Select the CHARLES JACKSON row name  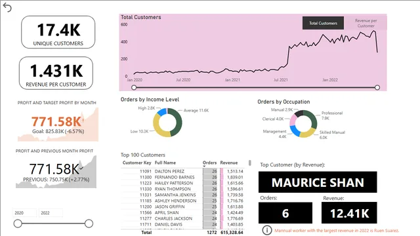coord(173,218)
